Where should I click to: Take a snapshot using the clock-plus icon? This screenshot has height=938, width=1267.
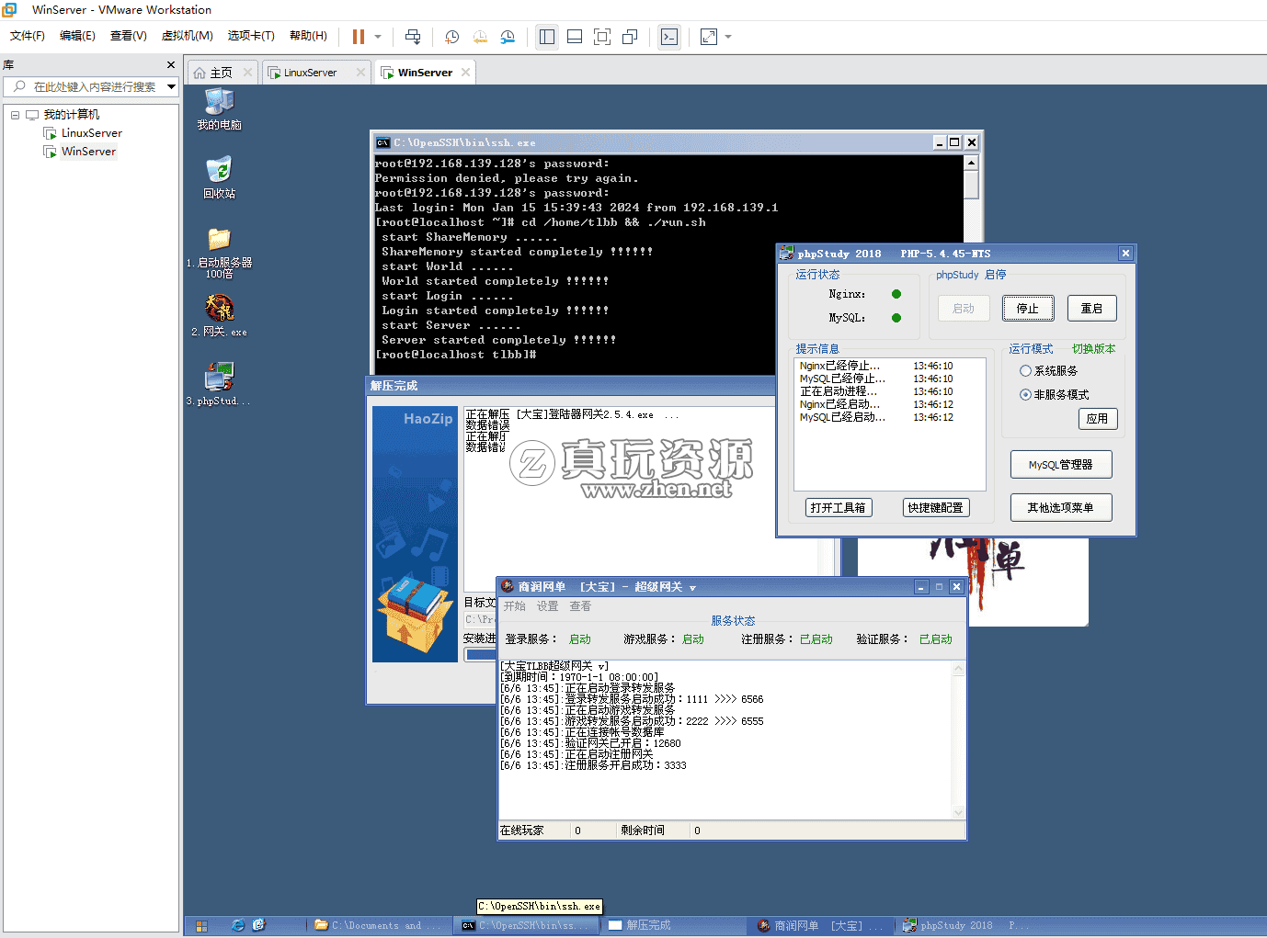point(451,37)
